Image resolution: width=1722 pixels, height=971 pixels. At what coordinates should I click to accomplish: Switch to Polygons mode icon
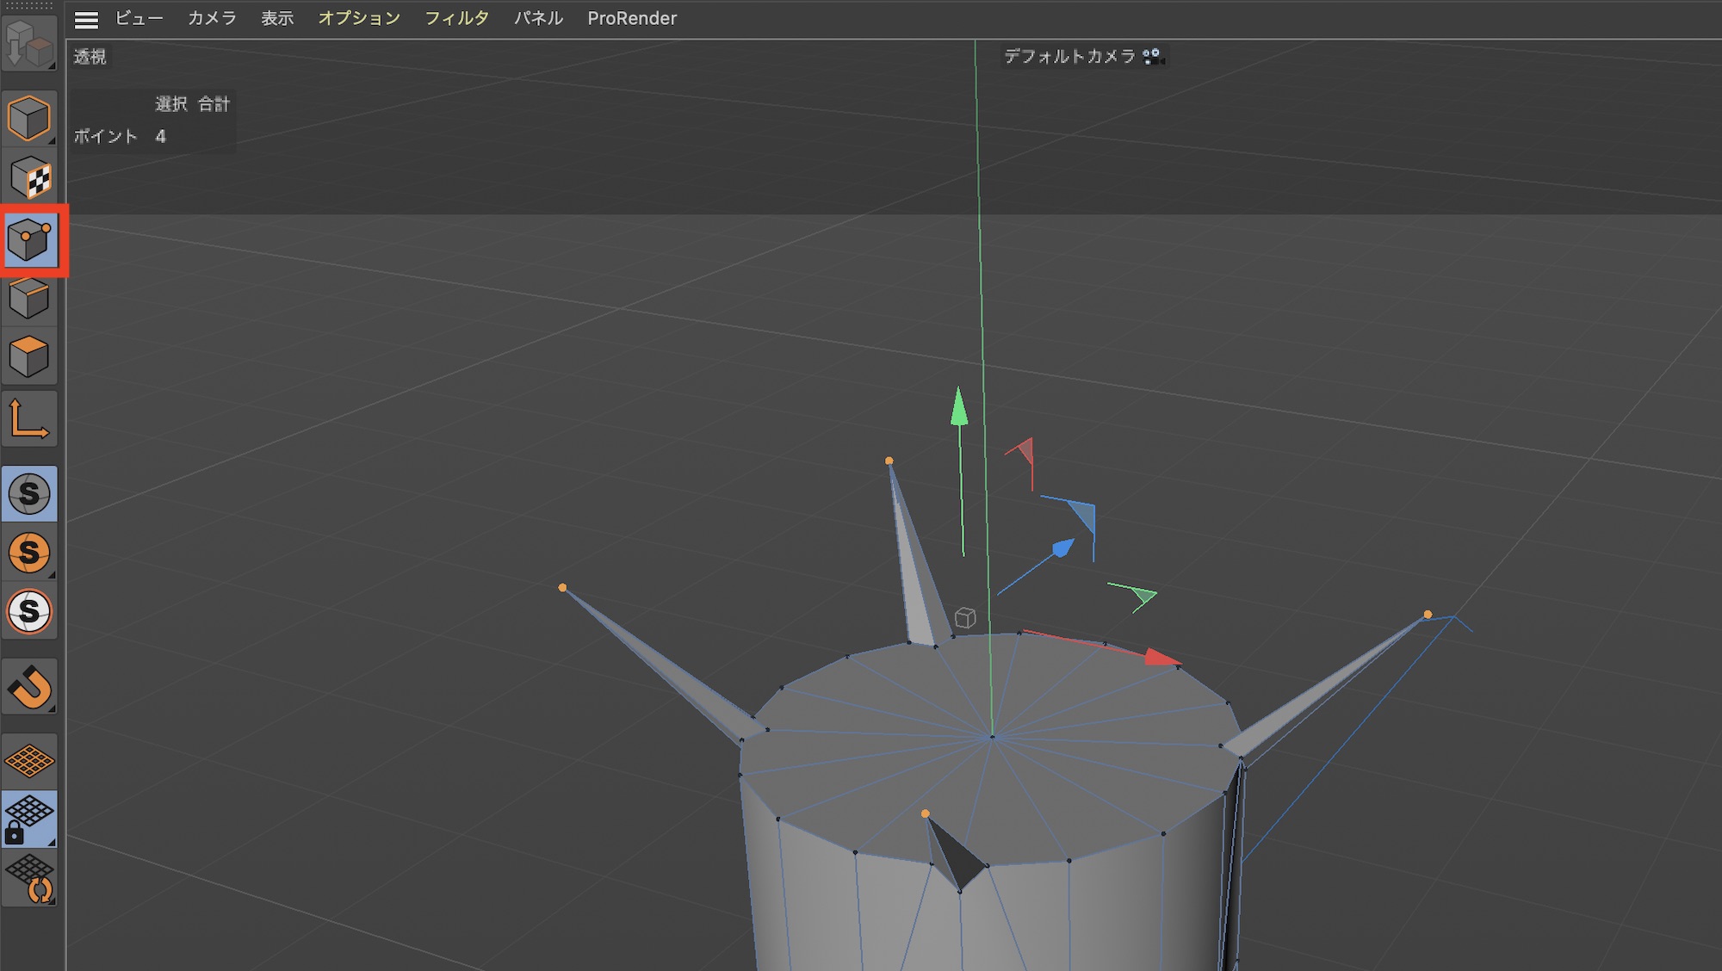(x=28, y=356)
